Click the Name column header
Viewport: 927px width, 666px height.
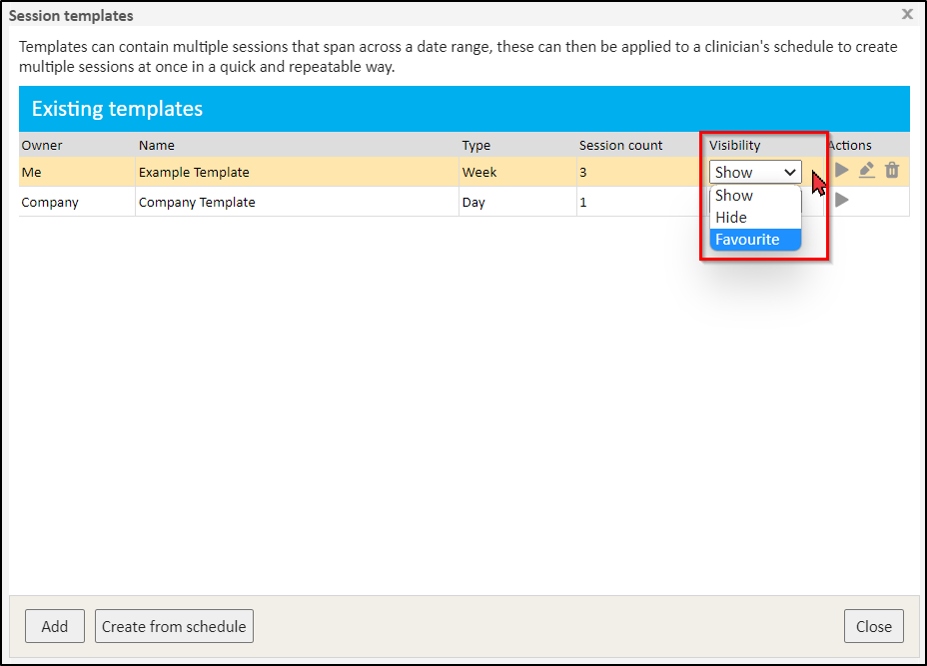(157, 146)
